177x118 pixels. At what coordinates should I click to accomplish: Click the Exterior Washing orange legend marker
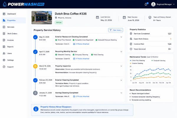[x=131, y=63]
